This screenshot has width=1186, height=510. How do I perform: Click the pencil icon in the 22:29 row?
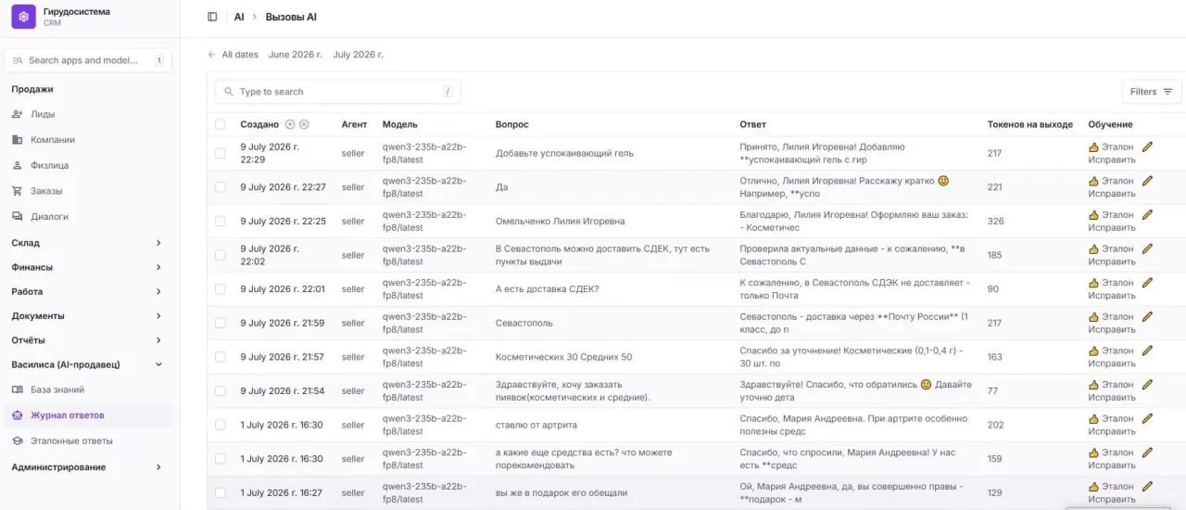(1147, 147)
